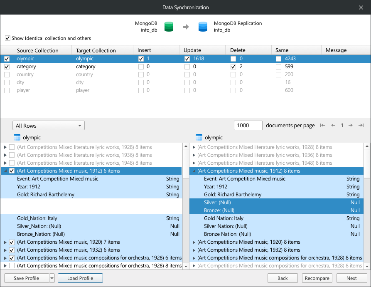The width and height of the screenshot is (371, 287).
Task: Expand source lyric works 1936 document
Action: click(x=5, y=155)
